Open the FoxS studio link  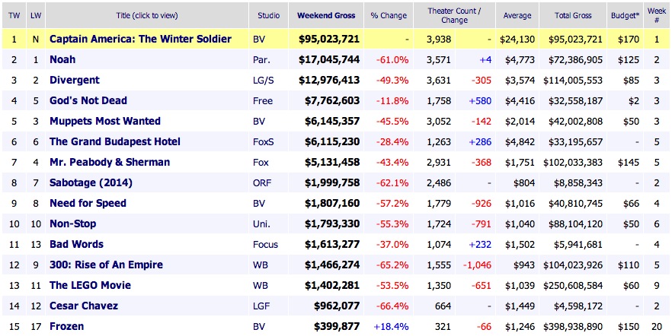pos(263,141)
